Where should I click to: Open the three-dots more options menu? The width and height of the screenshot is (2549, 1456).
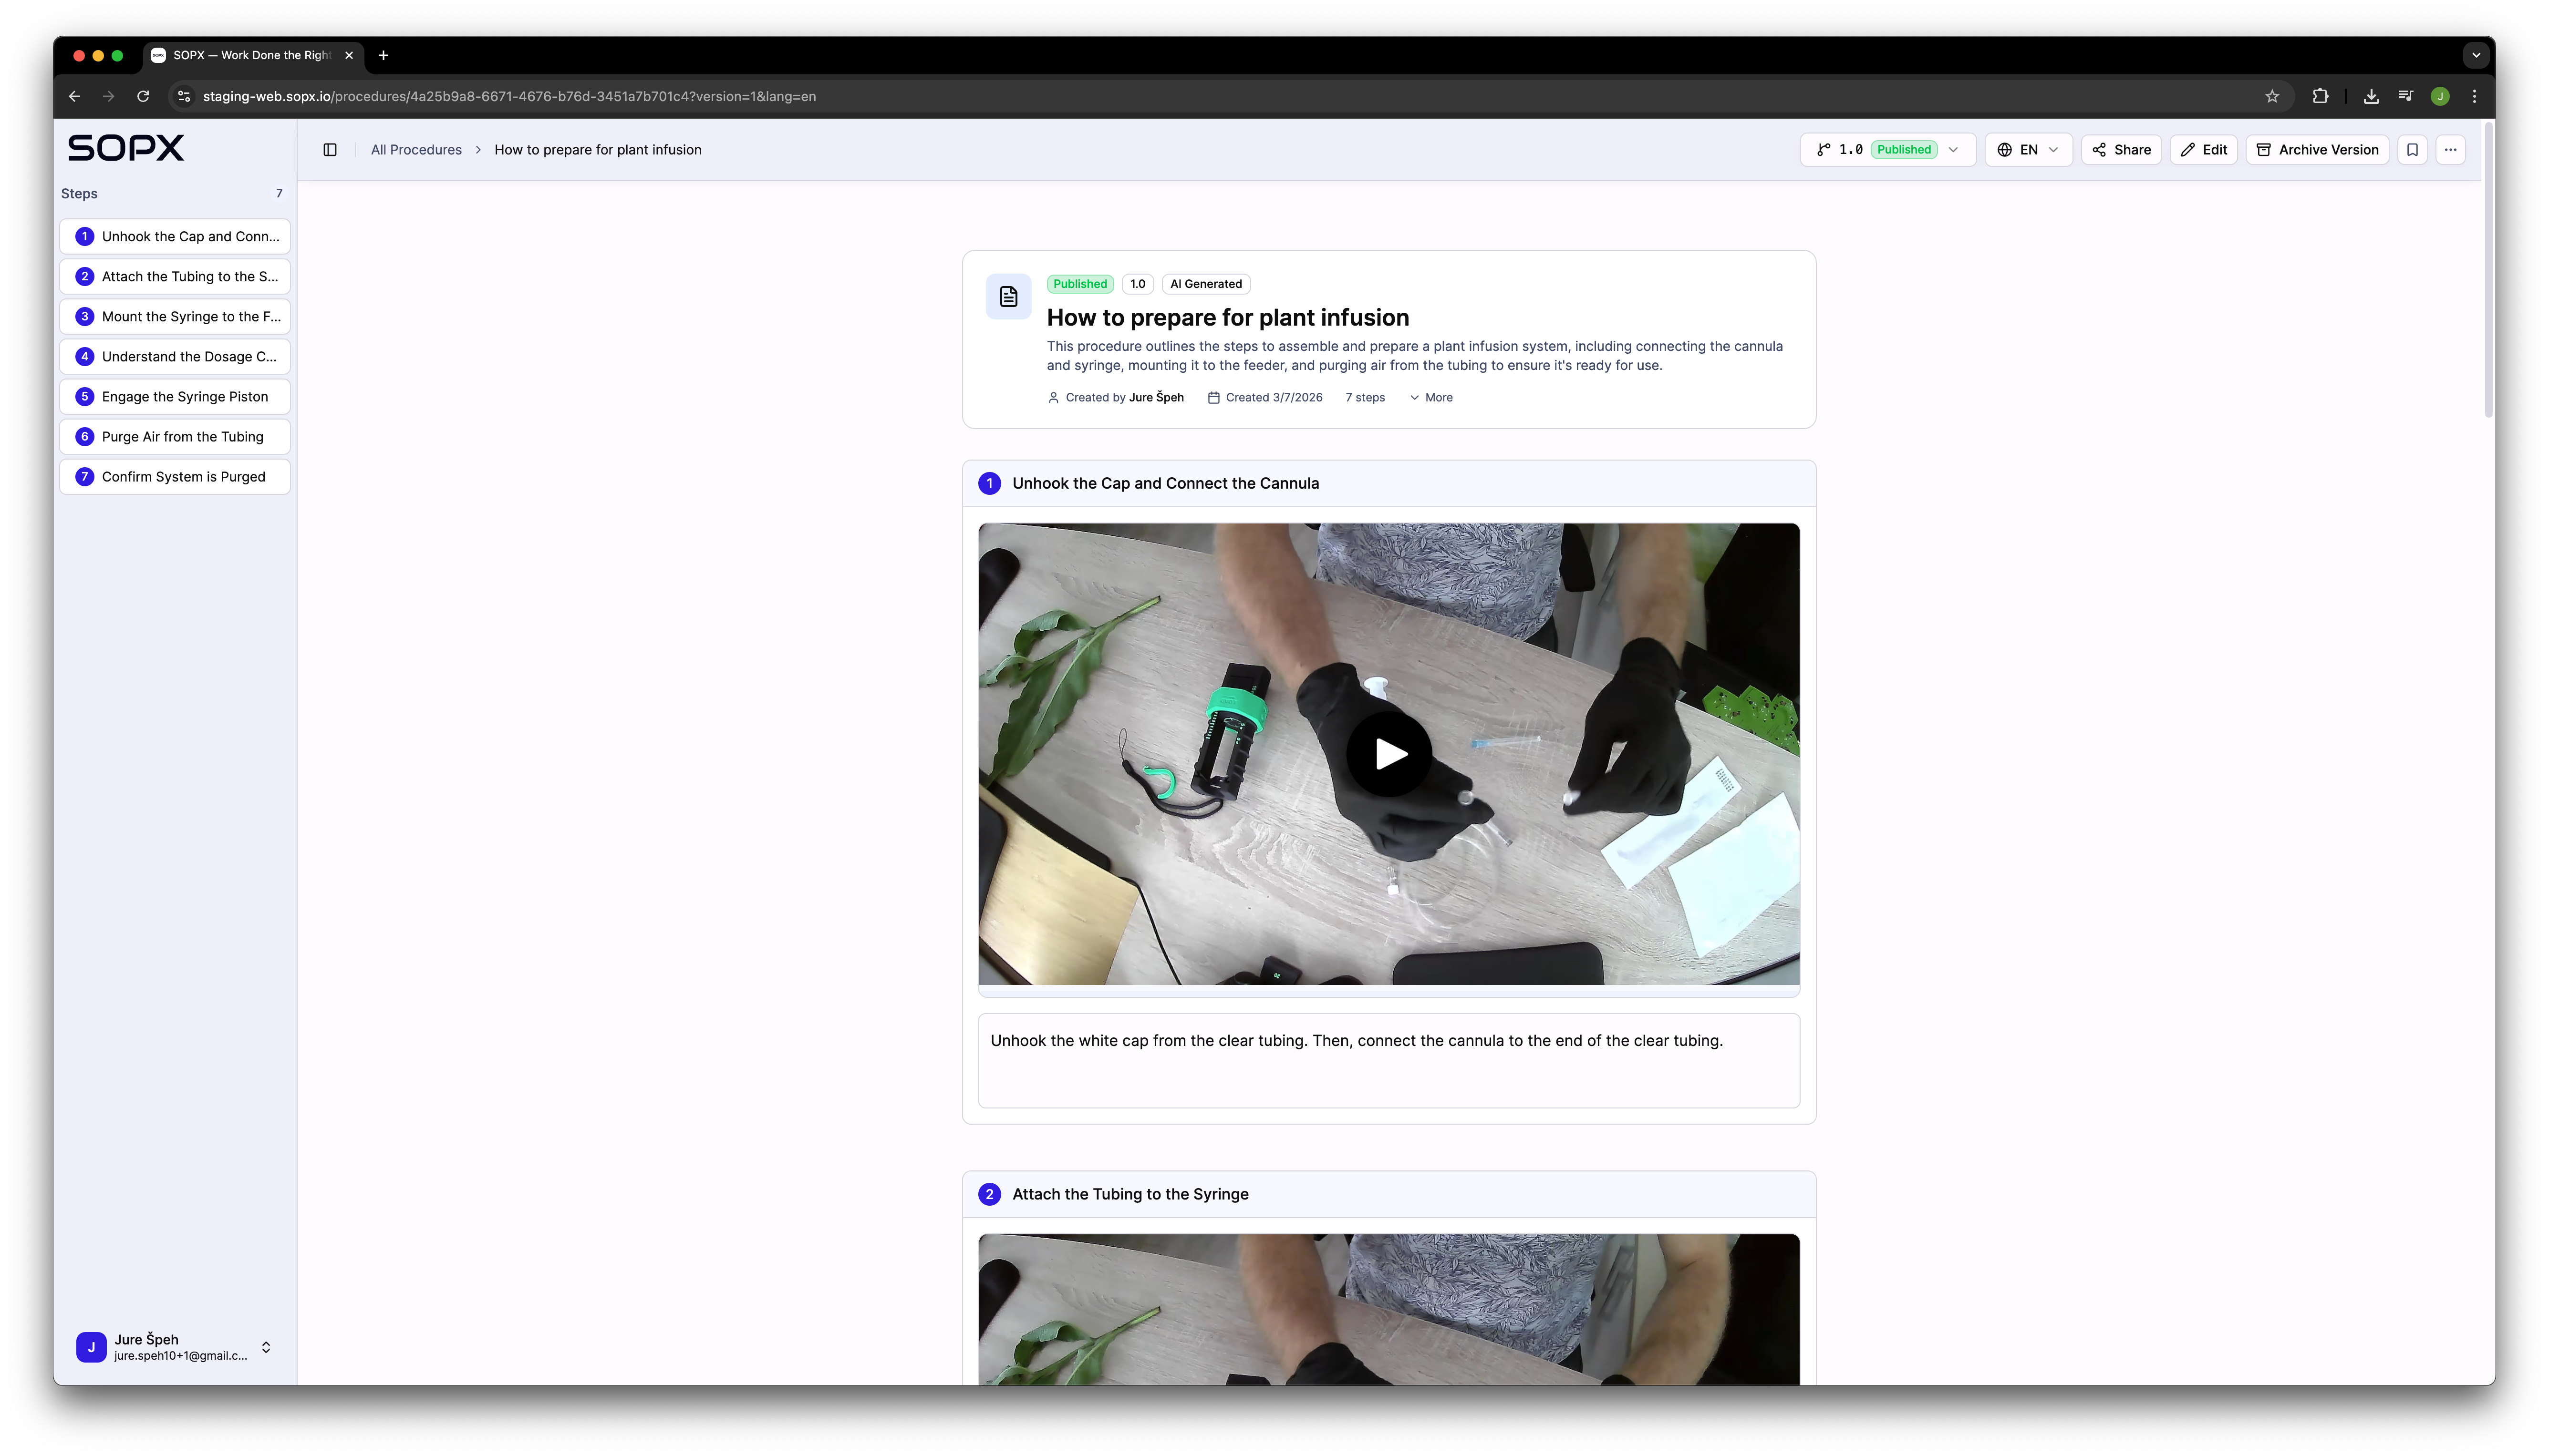pyautogui.click(x=2450, y=150)
